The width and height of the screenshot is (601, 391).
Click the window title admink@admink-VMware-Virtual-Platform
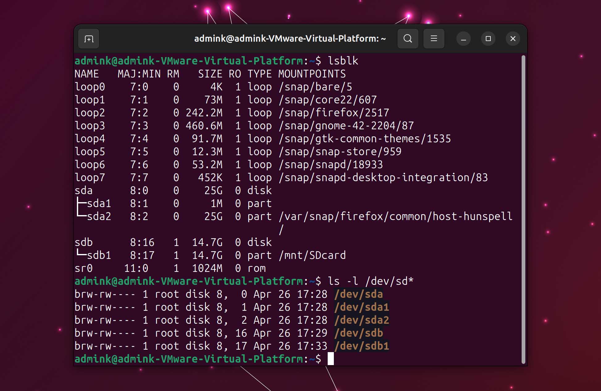(x=290, y=39)
